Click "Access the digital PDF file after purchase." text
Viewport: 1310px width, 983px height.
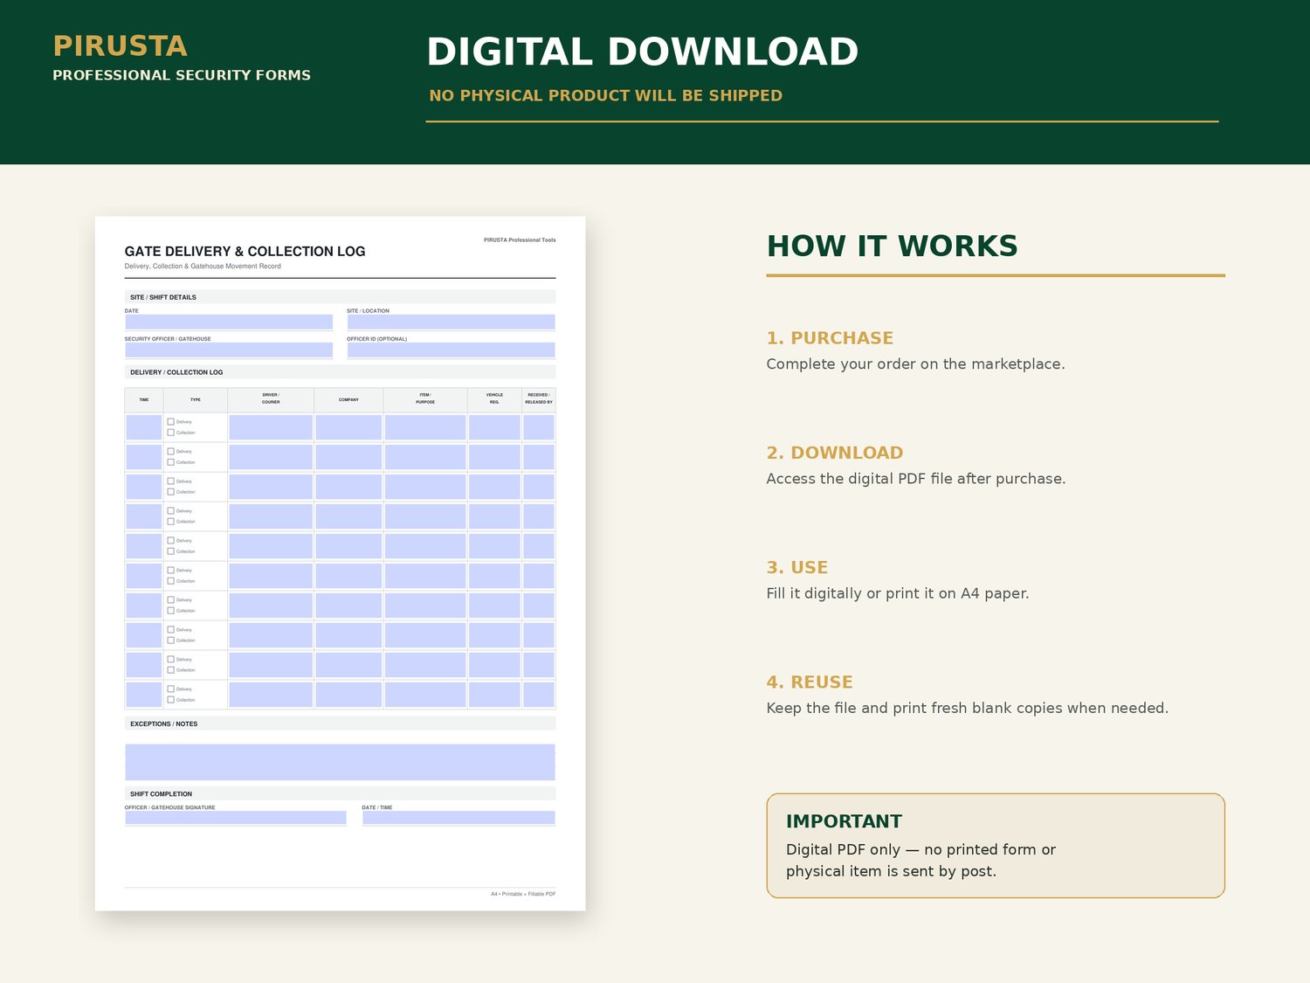916,479
